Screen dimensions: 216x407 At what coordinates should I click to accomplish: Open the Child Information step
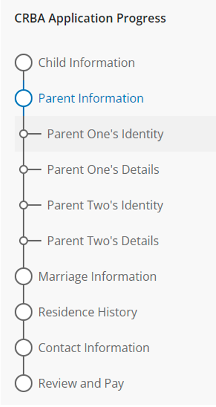[x=87, y=63]
